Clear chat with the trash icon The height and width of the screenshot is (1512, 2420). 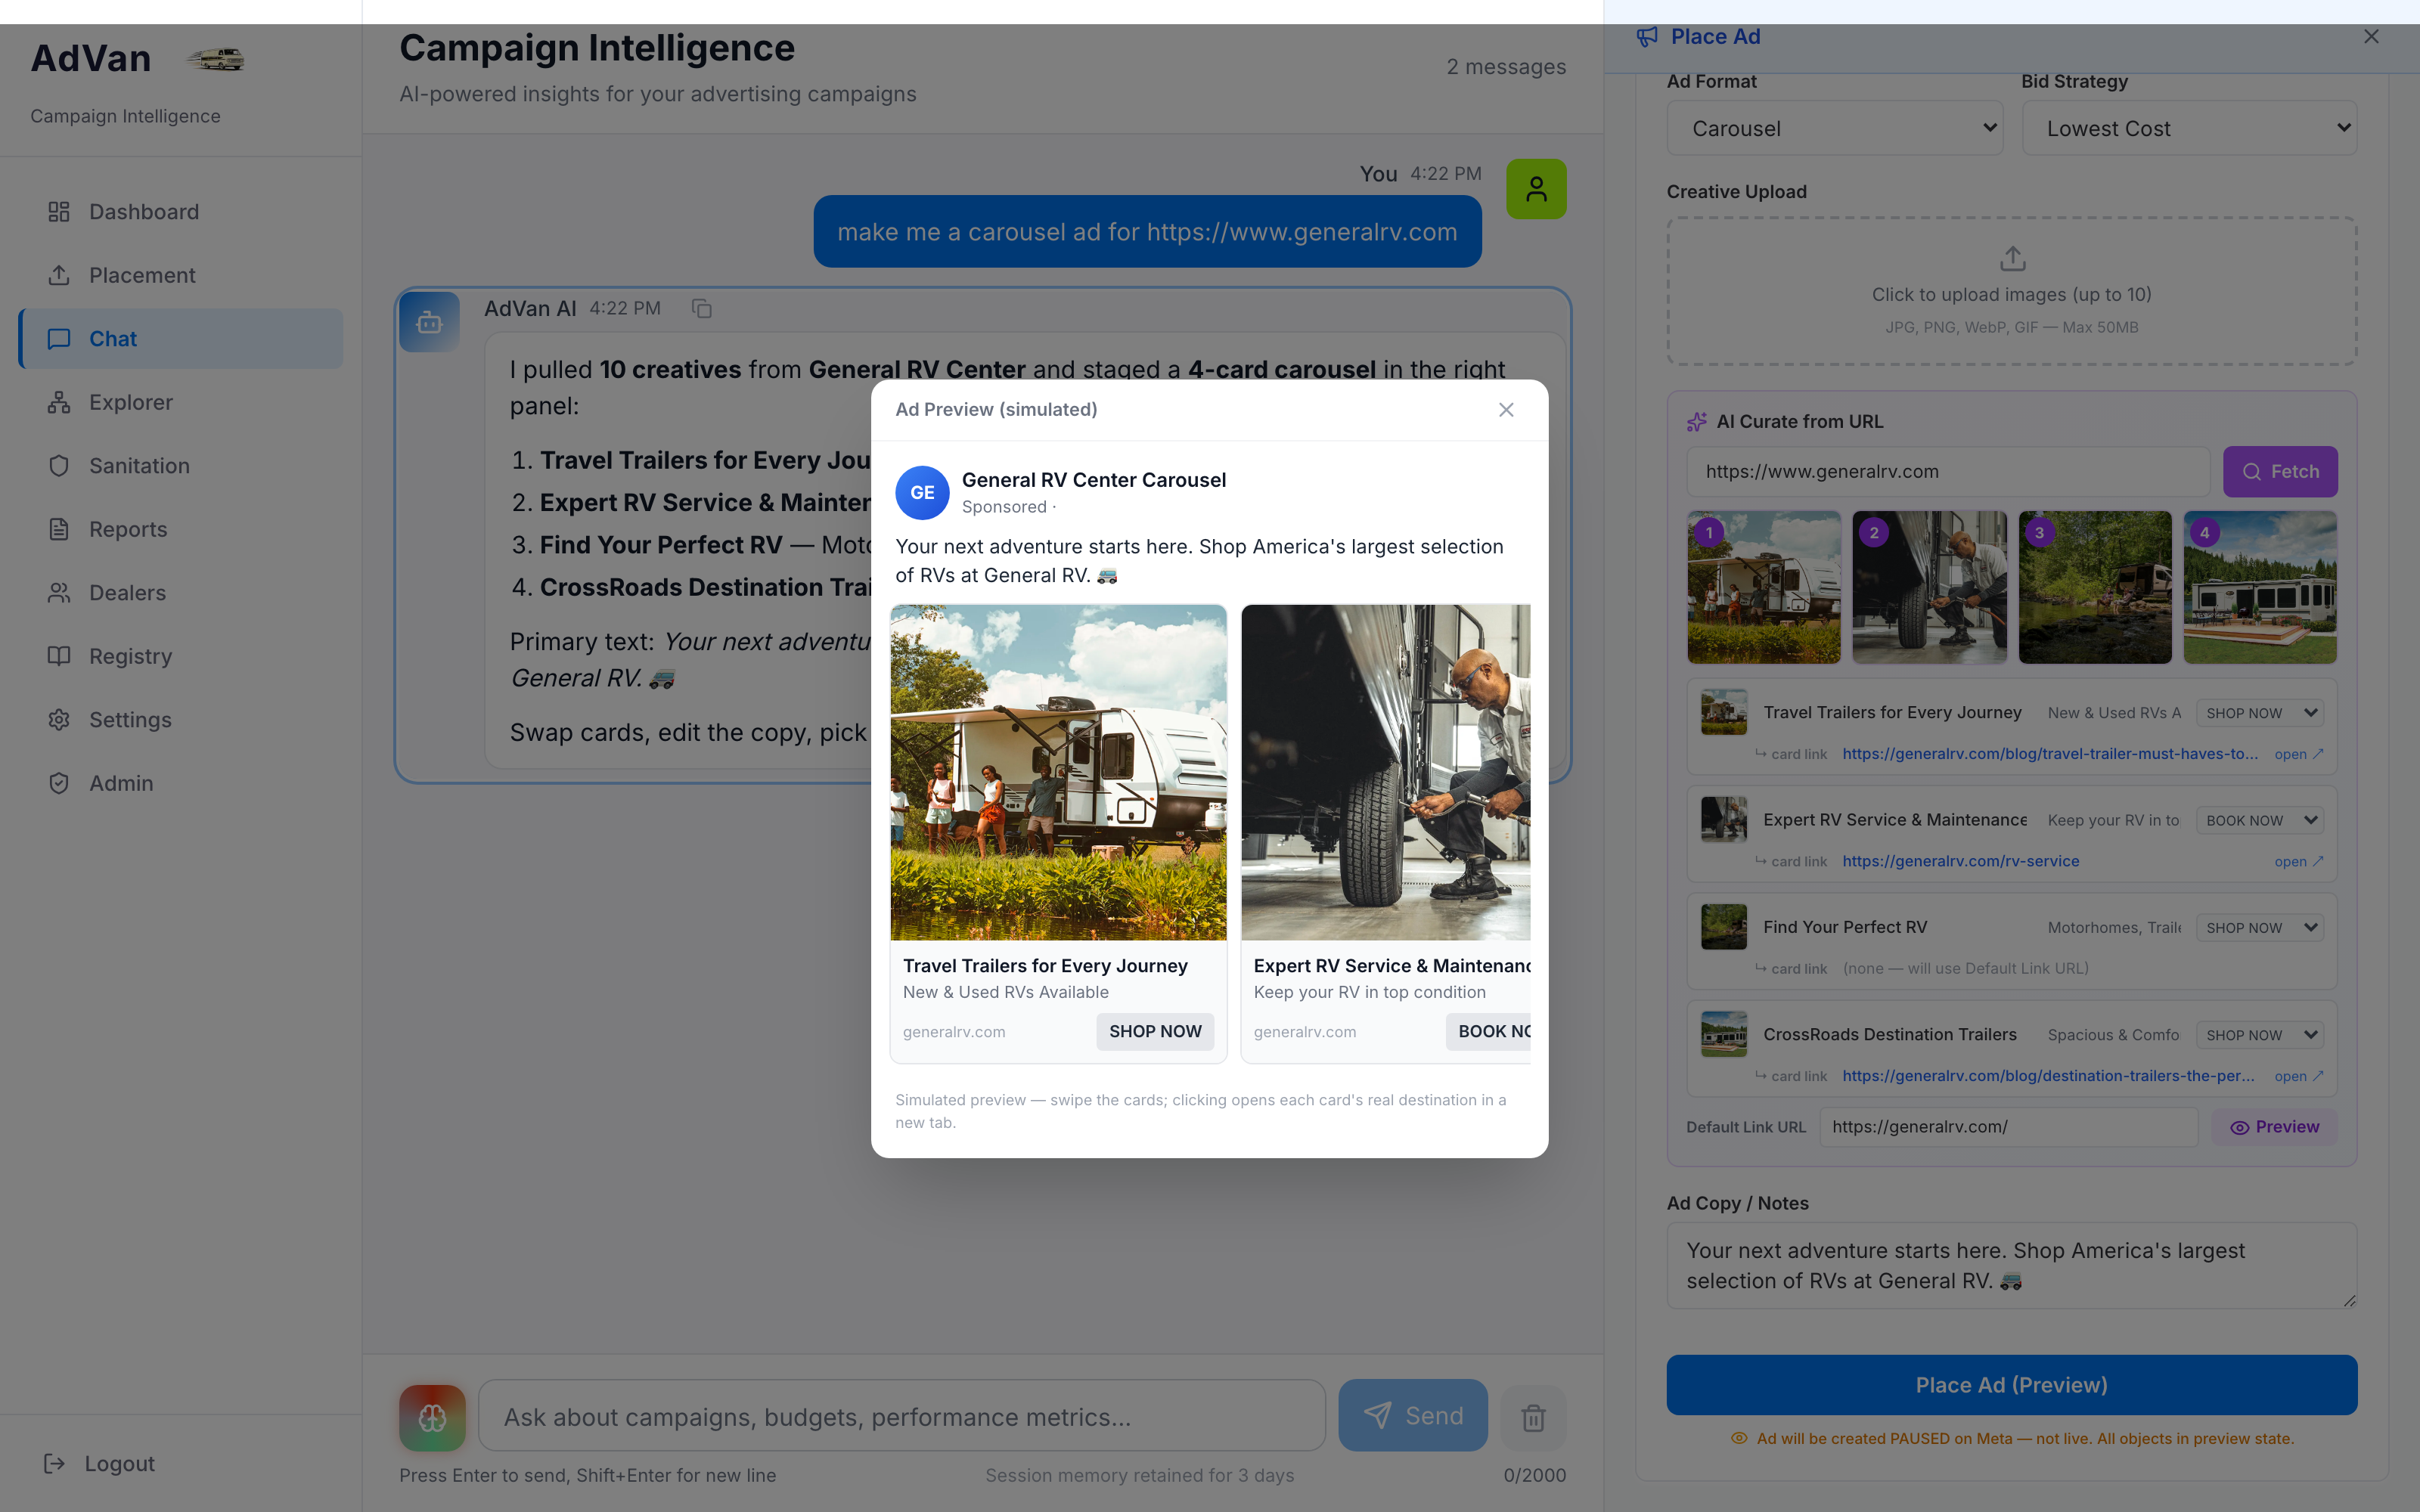tap(1533, 1417)
